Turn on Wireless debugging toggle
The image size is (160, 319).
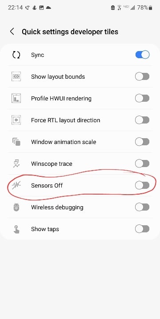point(142,207)
